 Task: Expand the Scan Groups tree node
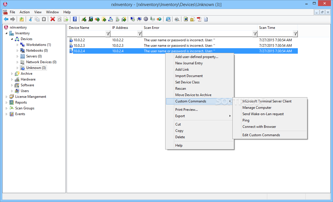click(6, 108)
